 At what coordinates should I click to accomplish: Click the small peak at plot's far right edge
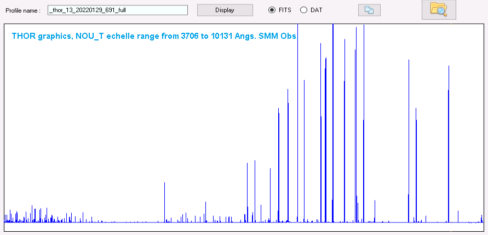tap(481, 219)
